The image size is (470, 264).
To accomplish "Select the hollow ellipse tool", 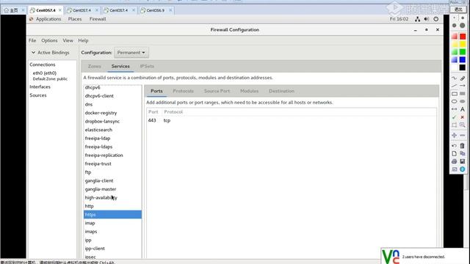I will tap(454, 101).
